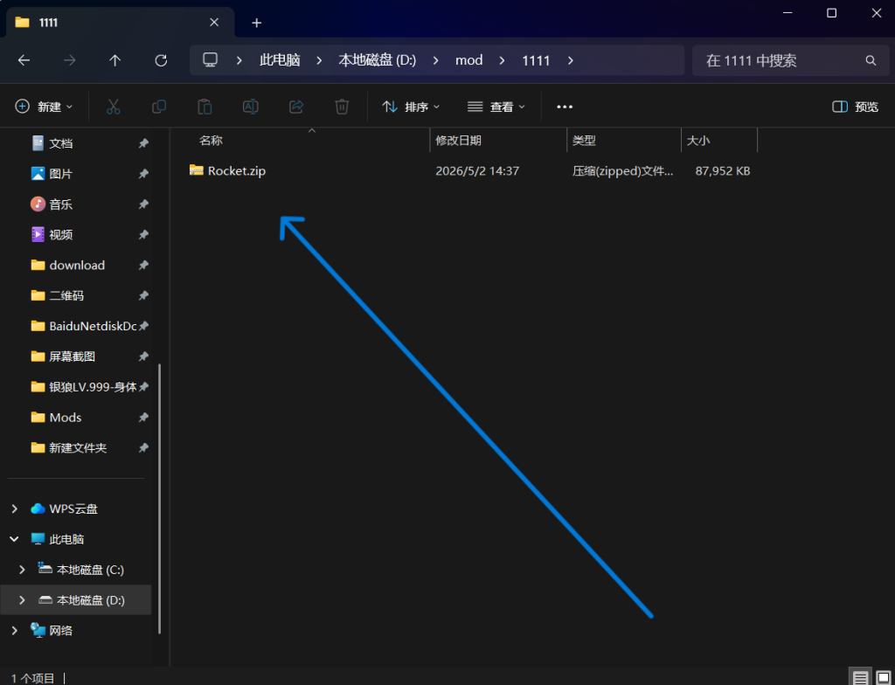Click the delete trash icon
This screenshot has width=895, height=685.
point(342,107)
